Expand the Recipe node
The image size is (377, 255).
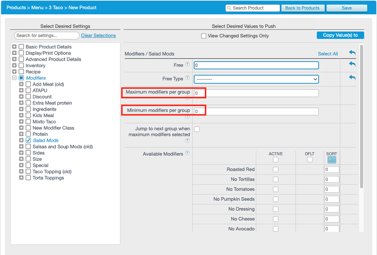pyautogui.click(x=14, y=72)
